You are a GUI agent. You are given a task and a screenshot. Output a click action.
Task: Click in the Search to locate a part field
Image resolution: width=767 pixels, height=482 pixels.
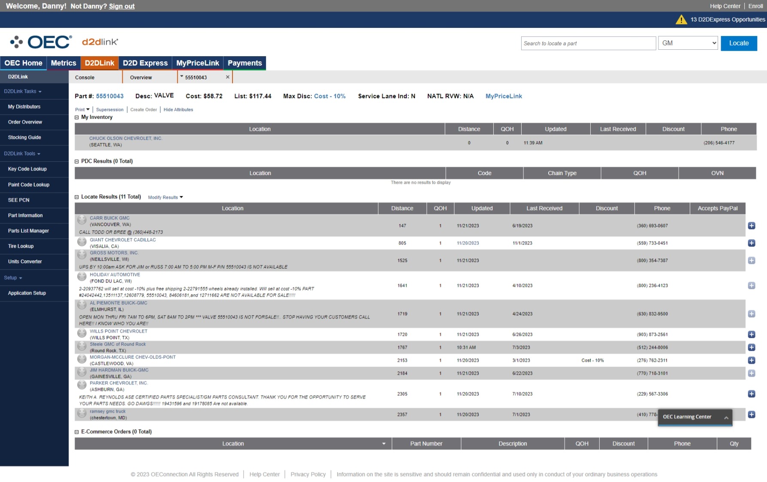click(x=589, y=43)
